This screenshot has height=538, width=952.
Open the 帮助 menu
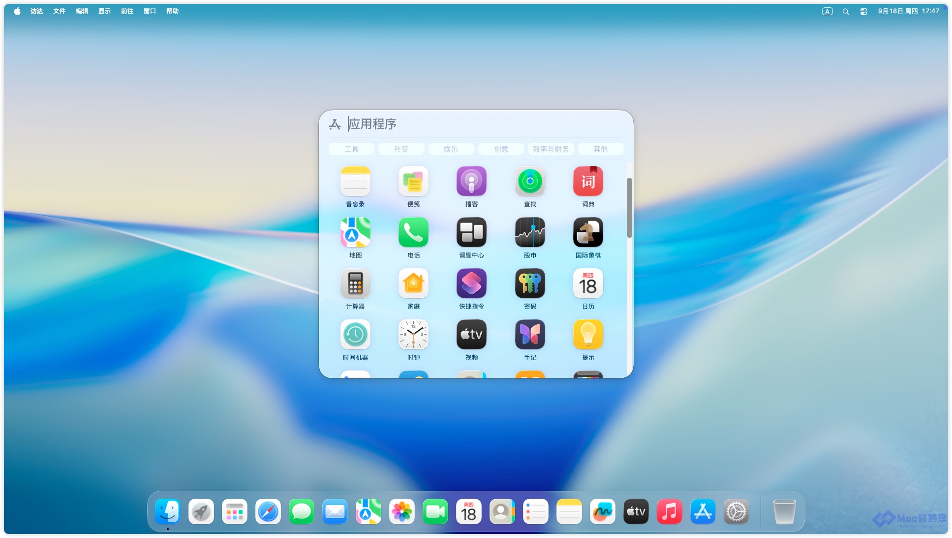tap(172, 11)
